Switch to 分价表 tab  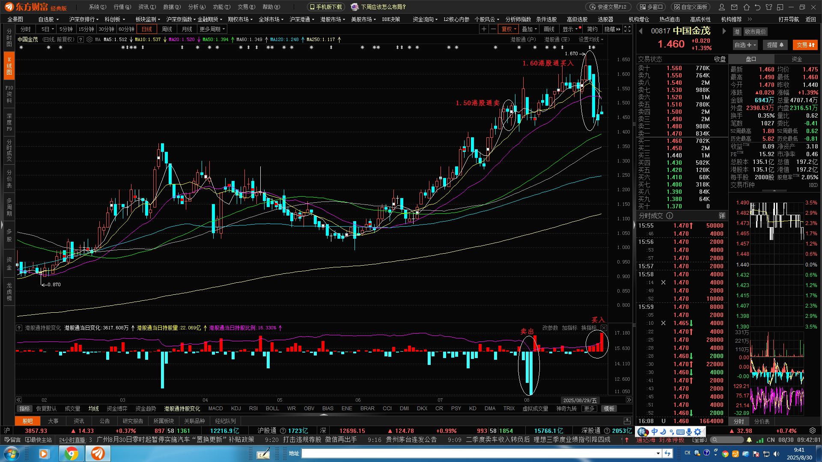coord(762,421)
